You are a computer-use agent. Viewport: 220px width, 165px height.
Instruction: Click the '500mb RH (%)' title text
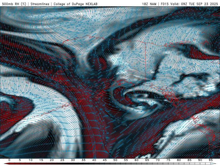point(14,4)
